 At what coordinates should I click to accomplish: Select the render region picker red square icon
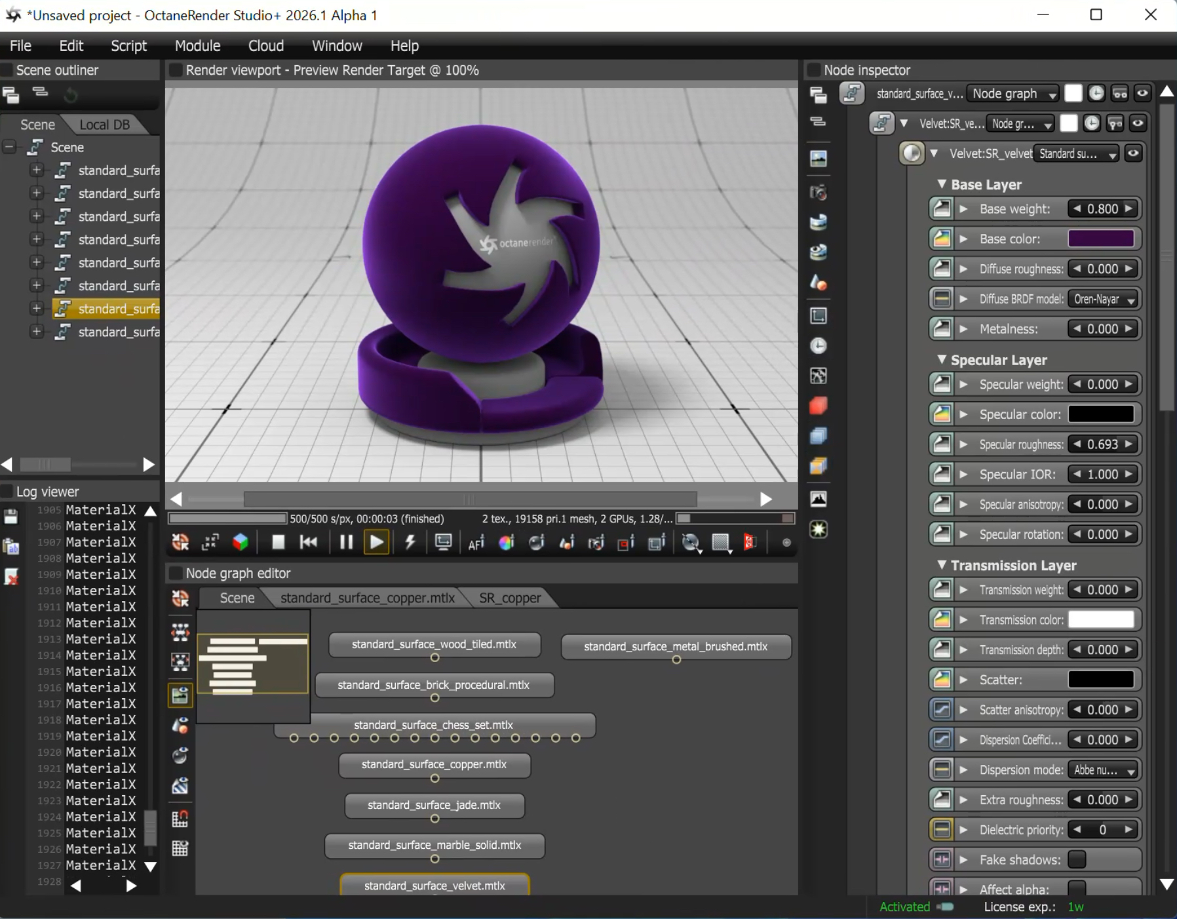pyautogui.click(x=627, y=542)
